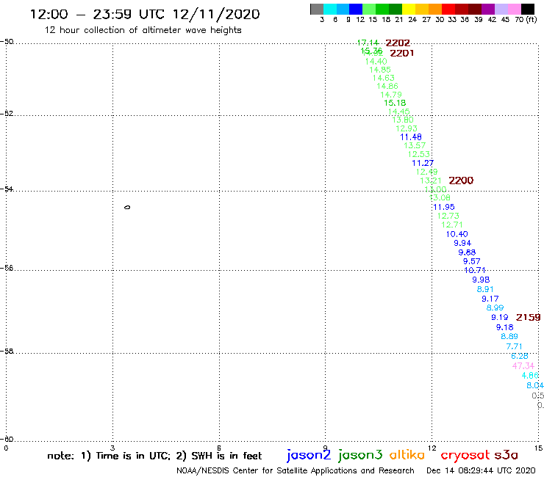Screen dimensions: 544x477
Task: Click the pink swatch in the color legend
Action: pos(515,9)
